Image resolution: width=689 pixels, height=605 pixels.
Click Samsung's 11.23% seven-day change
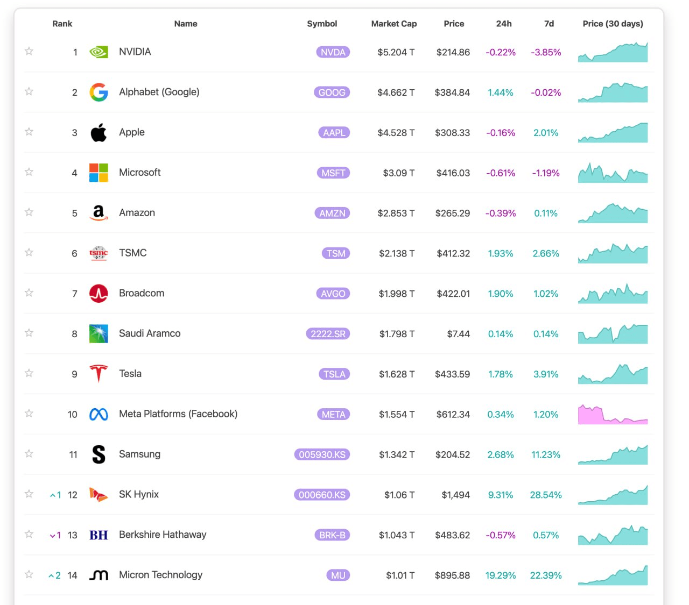click(546, 454)
